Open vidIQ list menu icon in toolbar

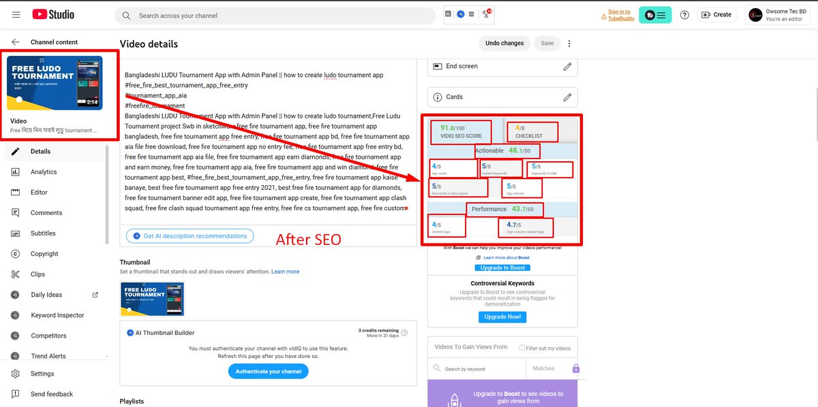pyautogui.click(x=473, y=14)
